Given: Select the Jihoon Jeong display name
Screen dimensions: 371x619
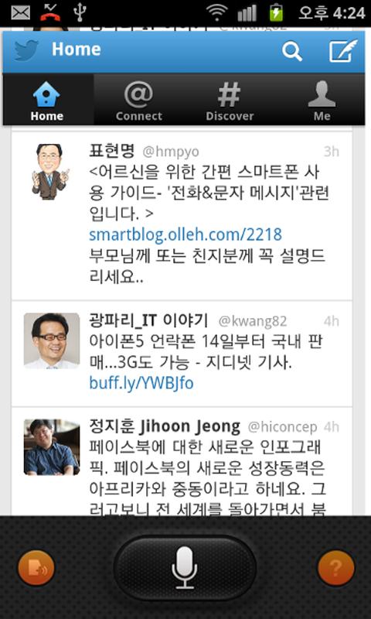Looking at the screenshot, I should pyautogui.click(x=189, y=427).
